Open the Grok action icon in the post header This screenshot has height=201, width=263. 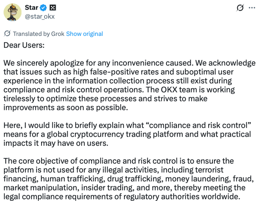tap(240, 8)
